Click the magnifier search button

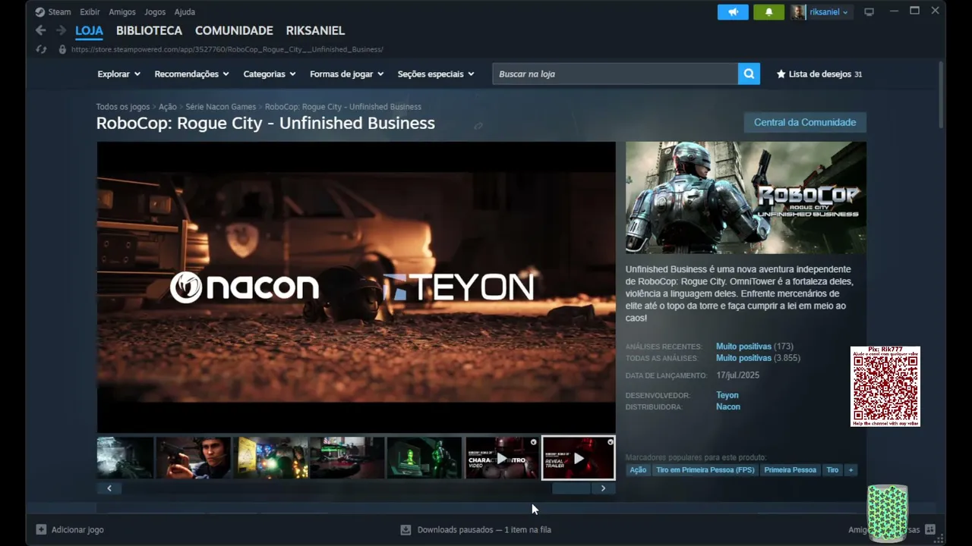pyautogui.click(x=749, y=74)
